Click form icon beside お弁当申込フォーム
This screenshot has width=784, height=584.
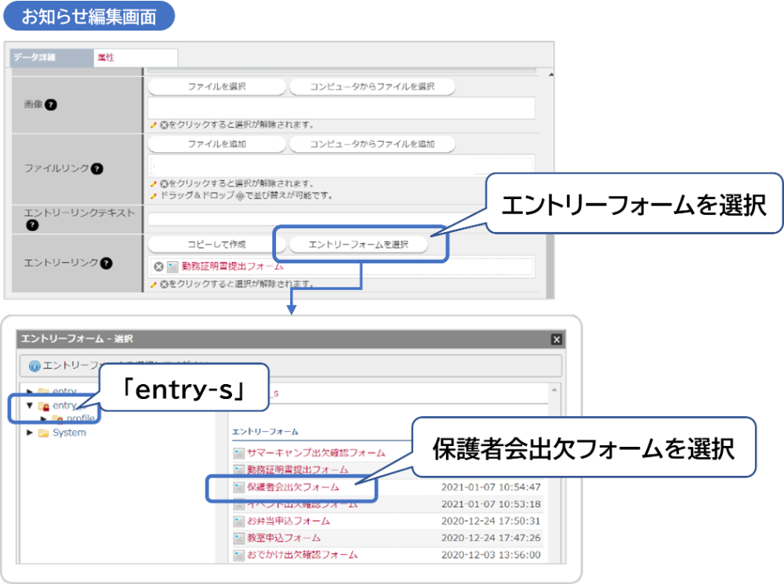click(238, 521)
